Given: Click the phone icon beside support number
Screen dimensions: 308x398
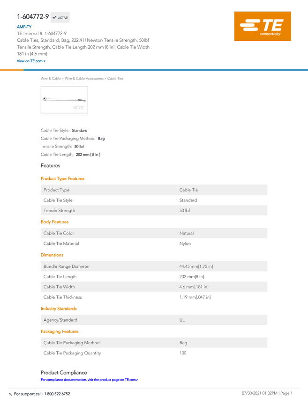Looking at the screenshot, I should click(11, 394).
